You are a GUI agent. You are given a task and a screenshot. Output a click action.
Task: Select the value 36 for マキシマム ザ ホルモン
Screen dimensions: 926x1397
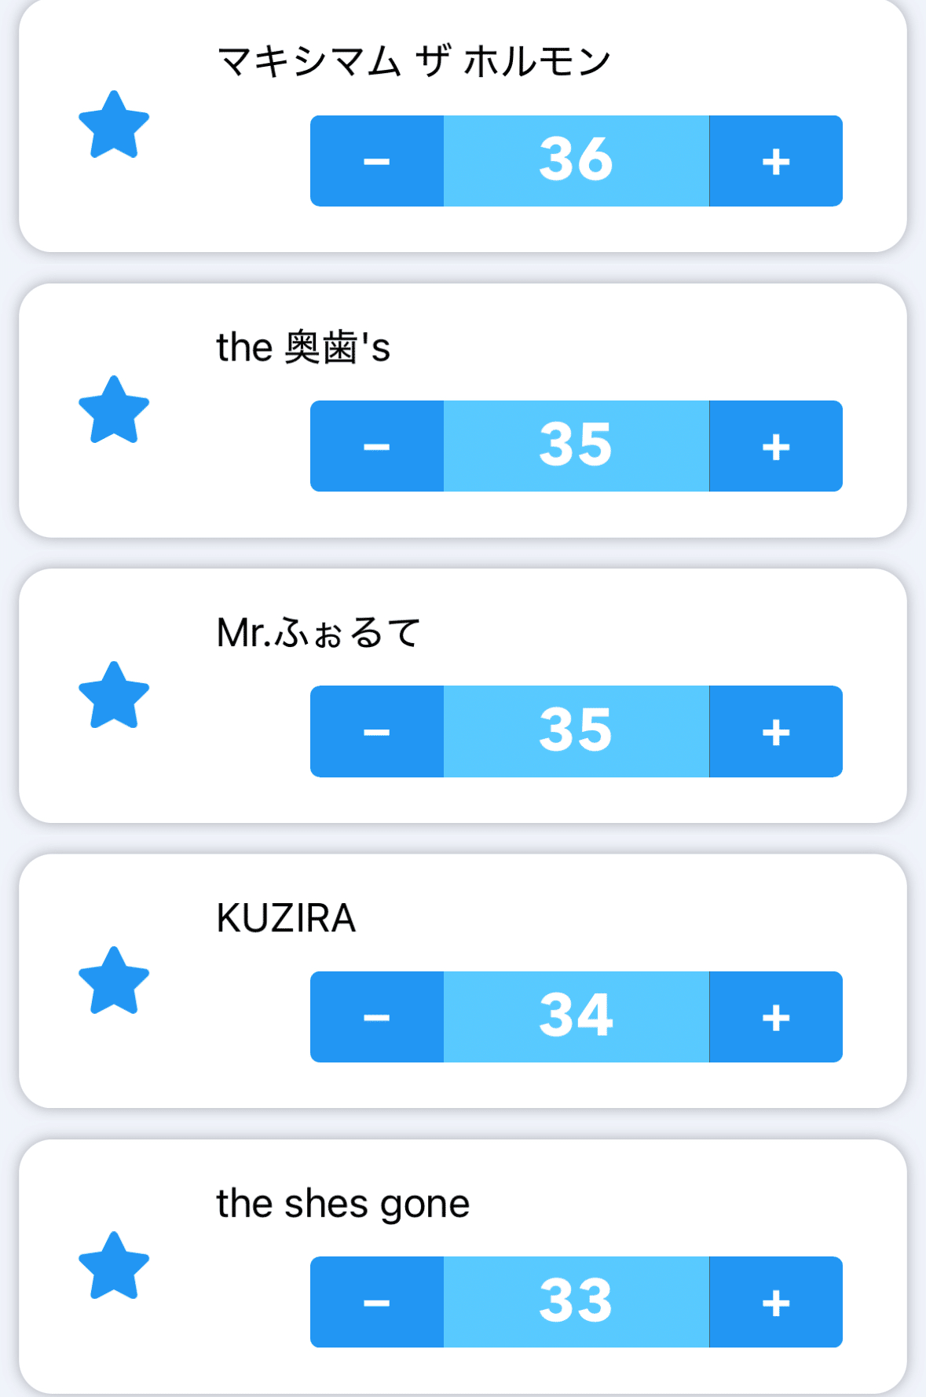click(576, 161)
